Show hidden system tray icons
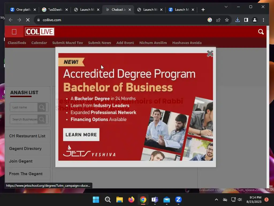274x206 pixels. click(x=216, y=200)
